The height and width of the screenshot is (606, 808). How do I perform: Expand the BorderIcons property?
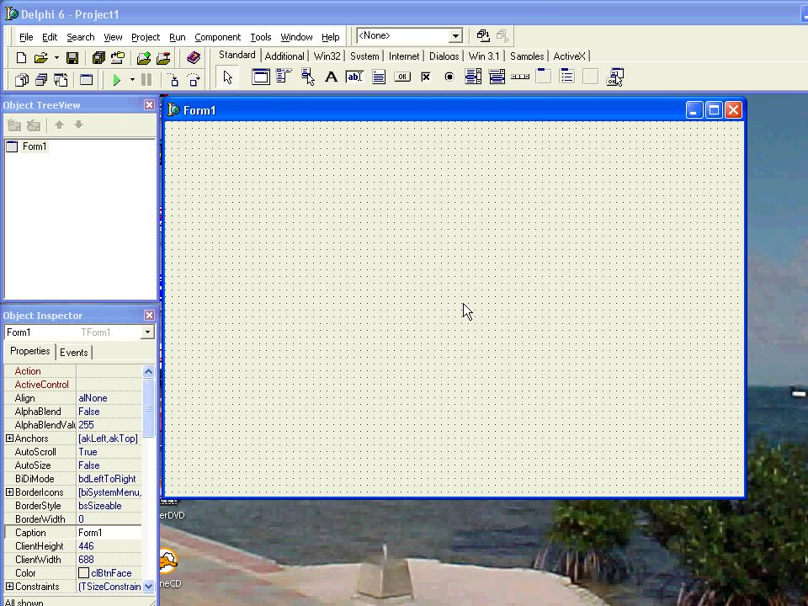[x=9, y=492]
